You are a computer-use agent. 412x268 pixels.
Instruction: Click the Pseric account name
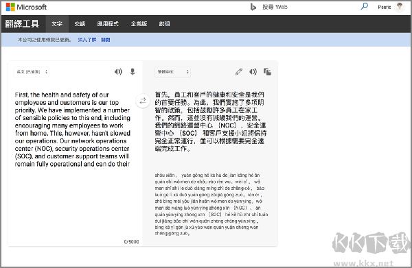pos(384,7)
